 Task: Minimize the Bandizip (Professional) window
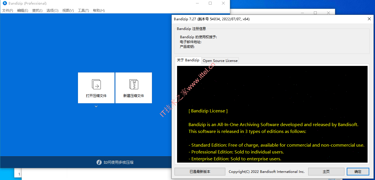pos(197,3)
